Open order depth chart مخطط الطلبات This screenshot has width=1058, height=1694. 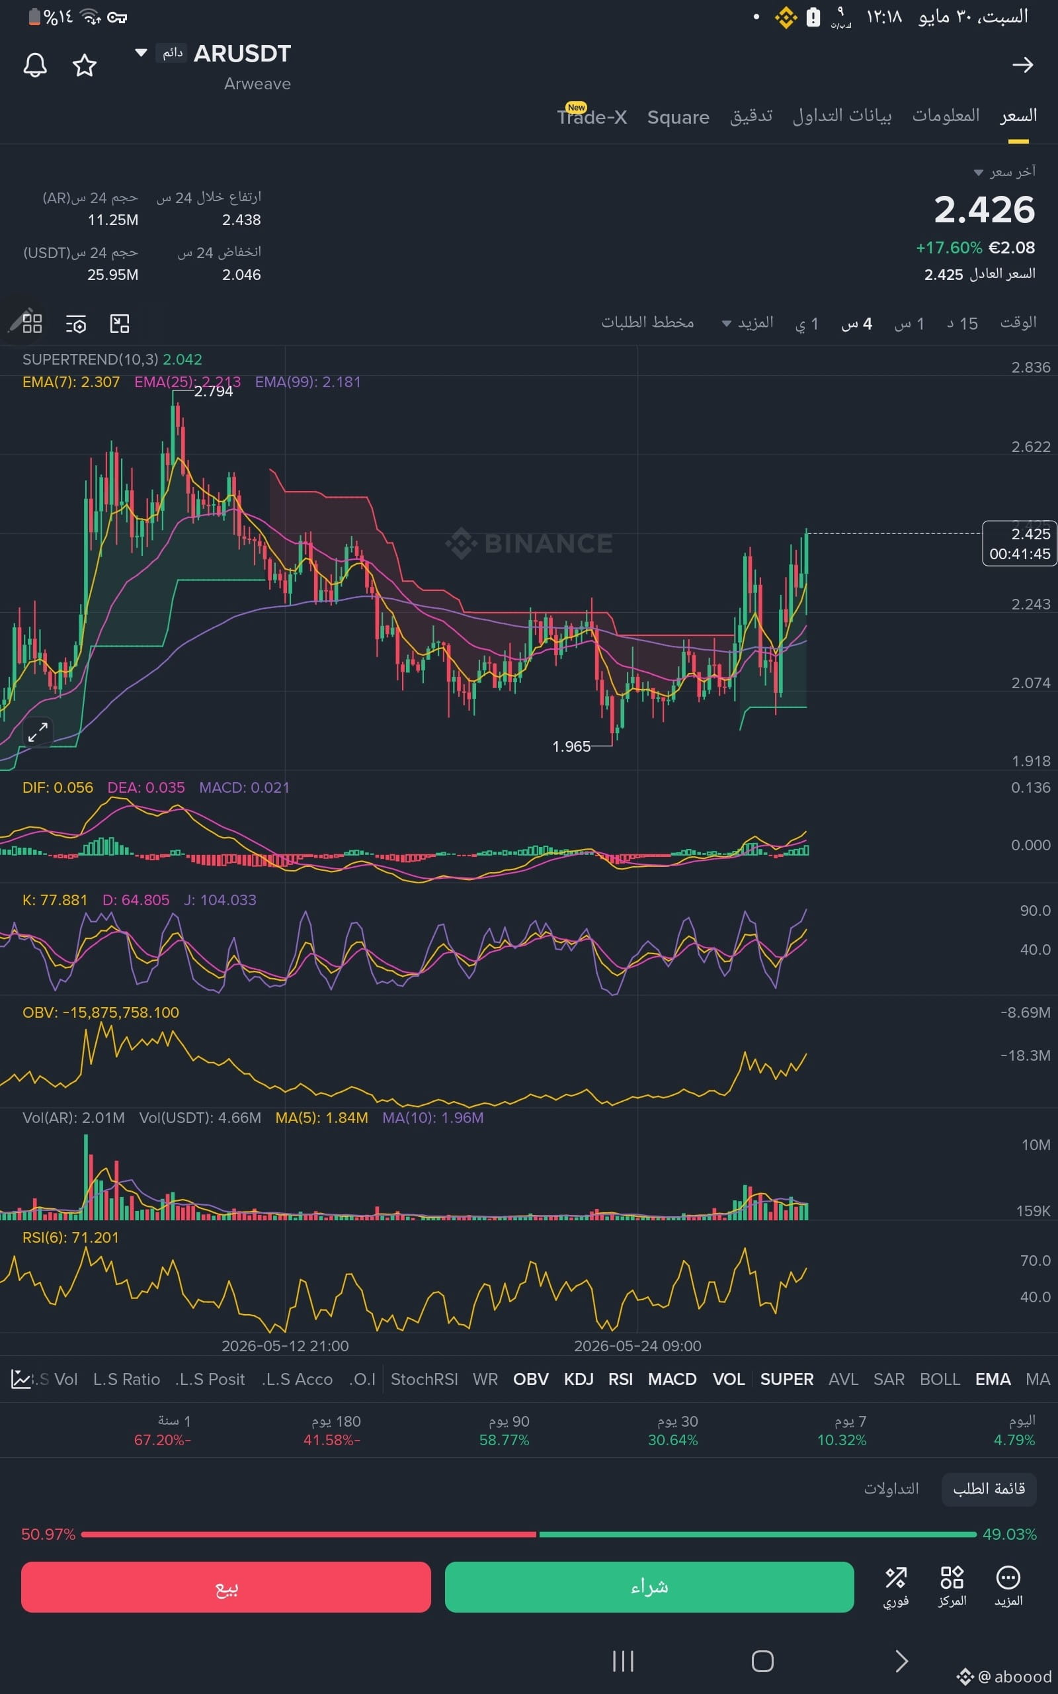pyautogui.click(x=647, y=322)
